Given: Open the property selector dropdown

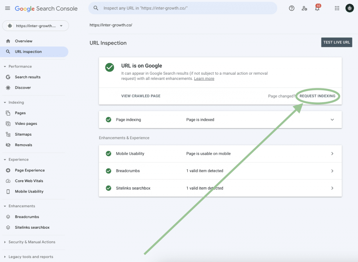Looking at the screenshot, I should [35, 26].
